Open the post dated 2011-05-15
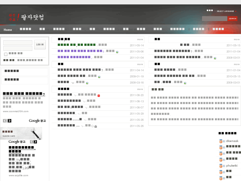 coord(185,45)
